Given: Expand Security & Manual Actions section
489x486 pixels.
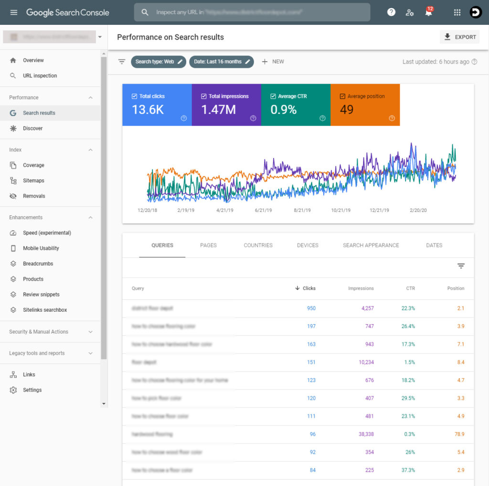Looking at the screenshot, I should point(90,332).
